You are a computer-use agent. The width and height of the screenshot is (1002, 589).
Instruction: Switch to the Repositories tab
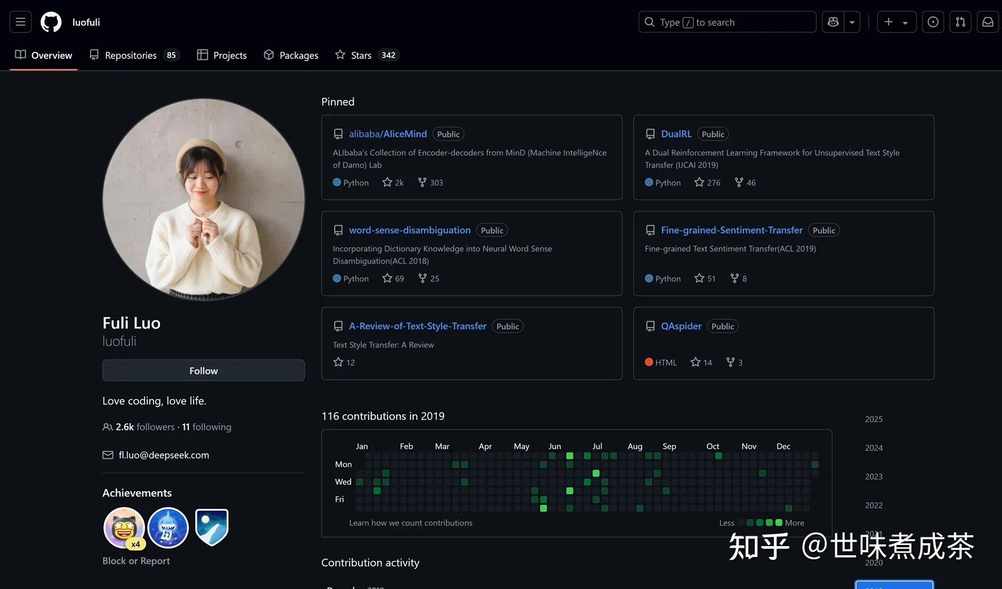pyautogui.click(x=130, y=55)
